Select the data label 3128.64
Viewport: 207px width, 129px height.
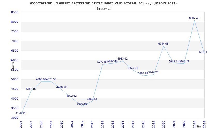(20, 113)
